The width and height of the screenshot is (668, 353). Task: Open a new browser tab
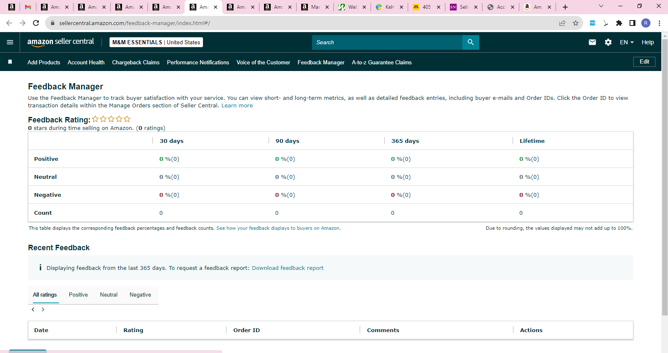pos(565,7)
